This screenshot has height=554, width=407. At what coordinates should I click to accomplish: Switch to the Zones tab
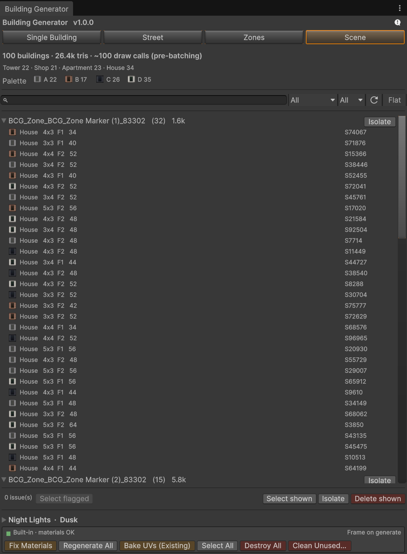click(x=254, y=37)
